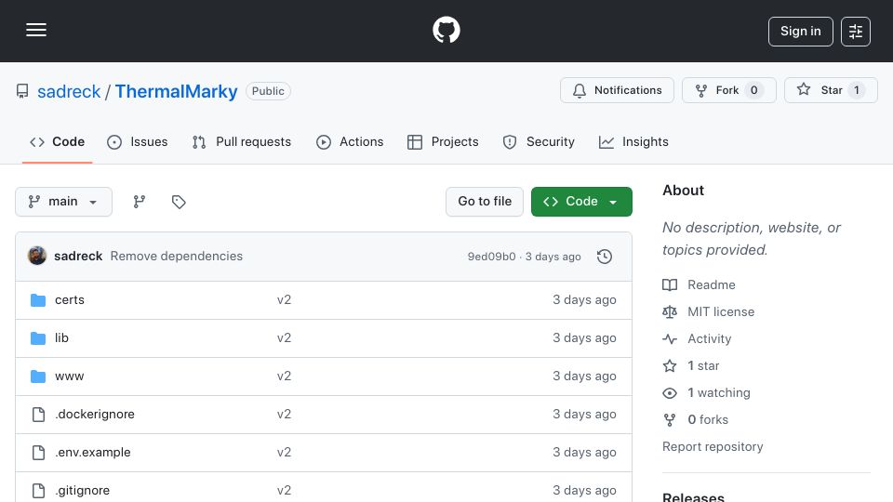Click the Public visibility badge
The height and width of the screenshot is (502, 893).
[x=268, y=91]
